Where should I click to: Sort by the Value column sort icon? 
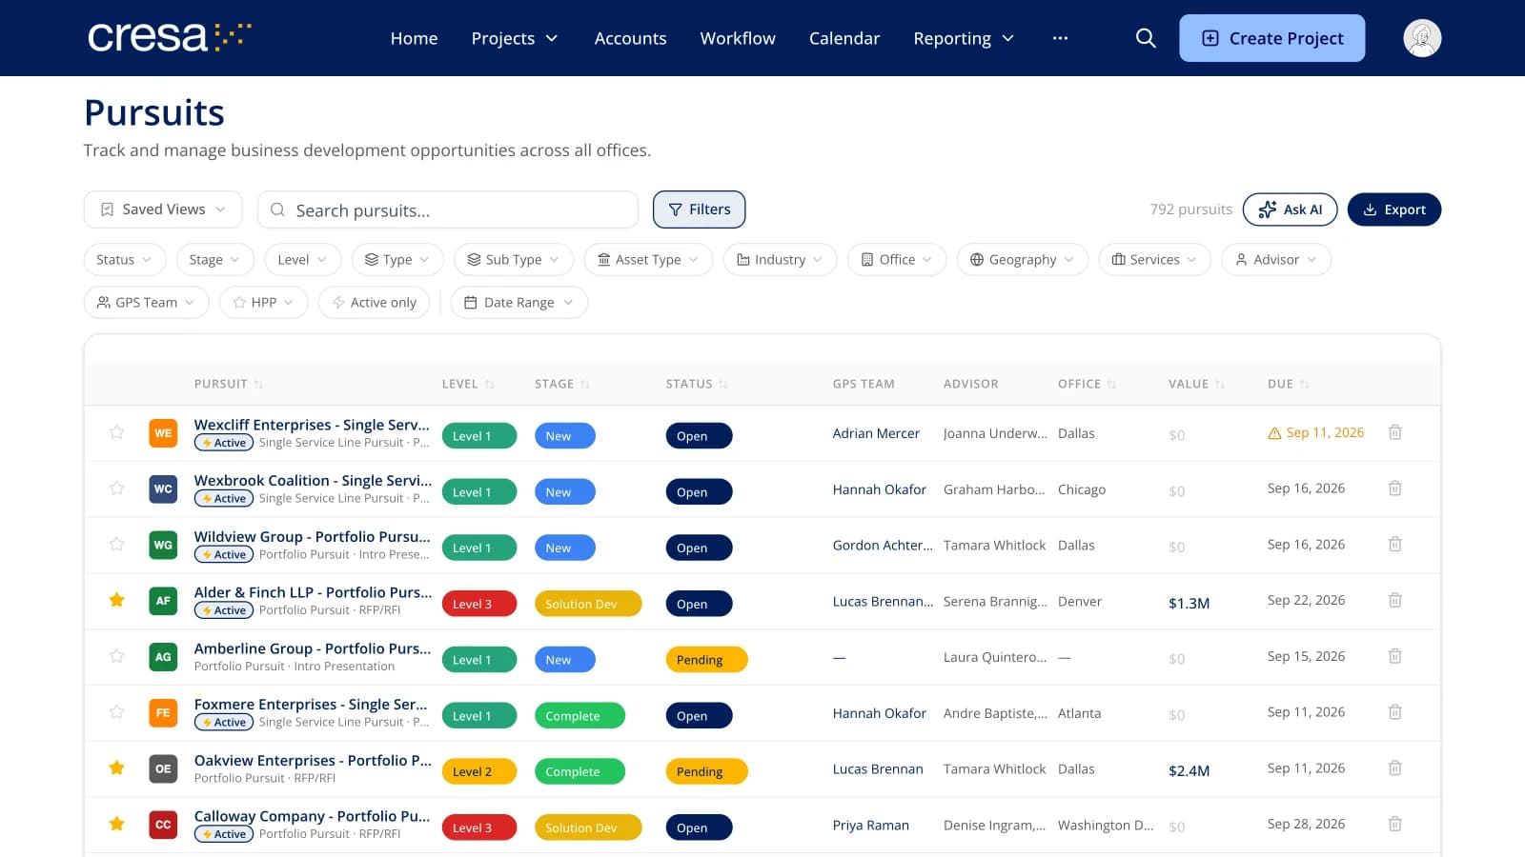1220,385
